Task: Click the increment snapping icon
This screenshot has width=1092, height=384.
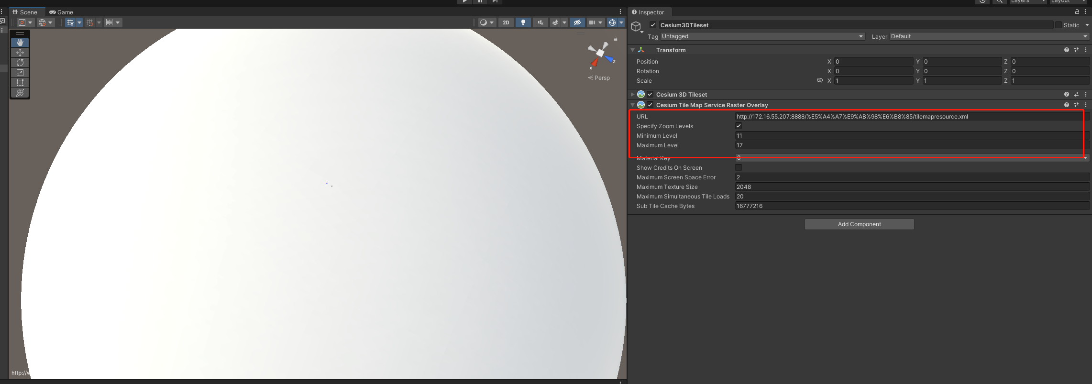Action: [110, 22]
